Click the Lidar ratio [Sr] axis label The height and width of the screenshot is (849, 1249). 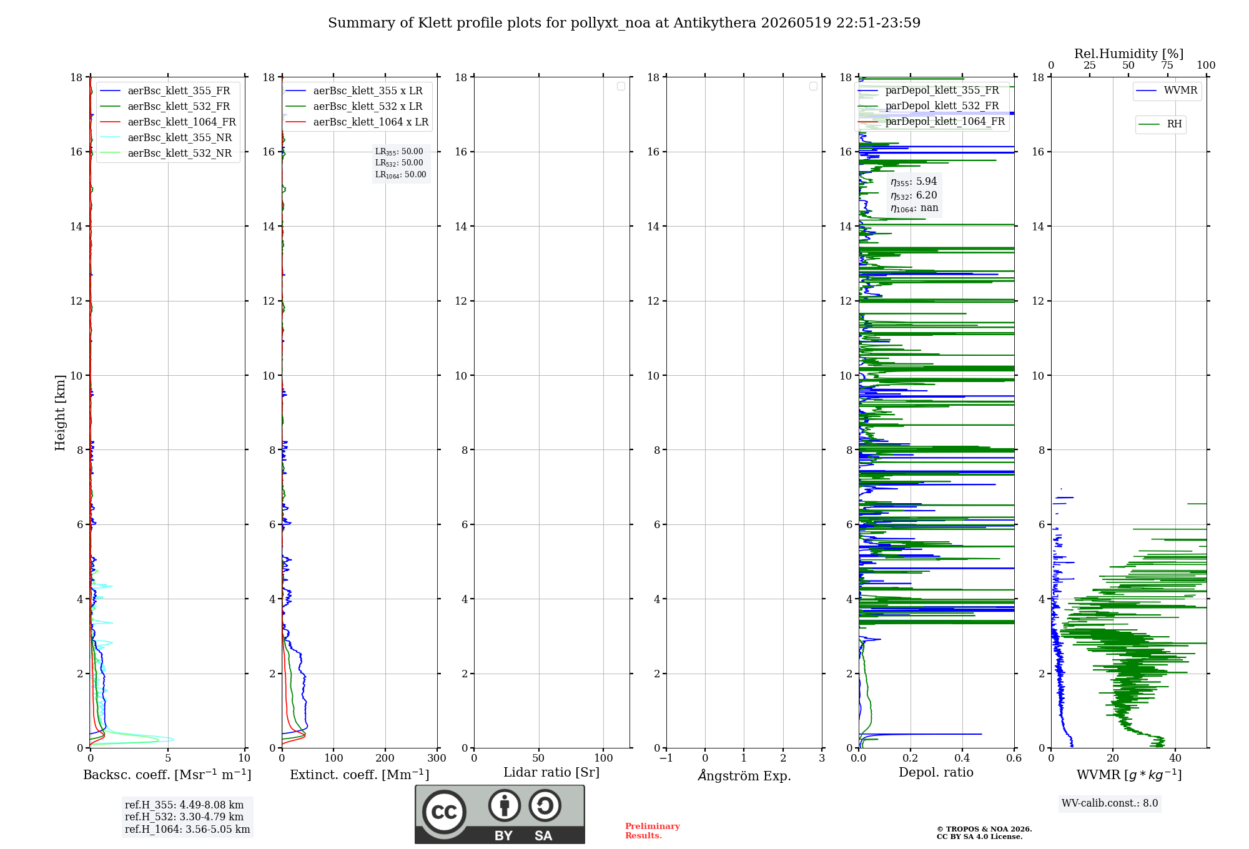(x=551, y=772)
